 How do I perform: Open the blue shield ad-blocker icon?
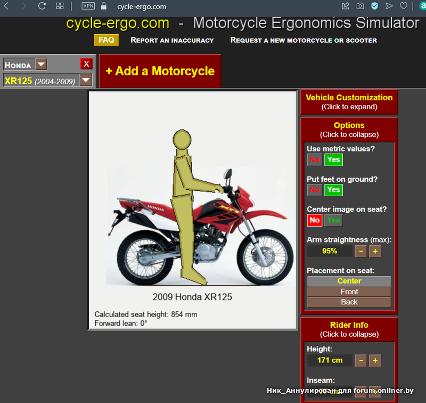coord(375,6)
